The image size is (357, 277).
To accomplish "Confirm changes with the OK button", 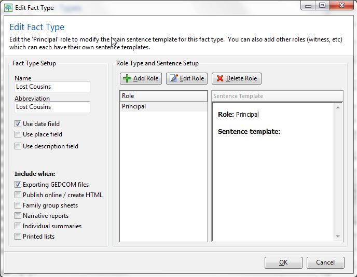I will pyautogui.click(x=283, y=262).
